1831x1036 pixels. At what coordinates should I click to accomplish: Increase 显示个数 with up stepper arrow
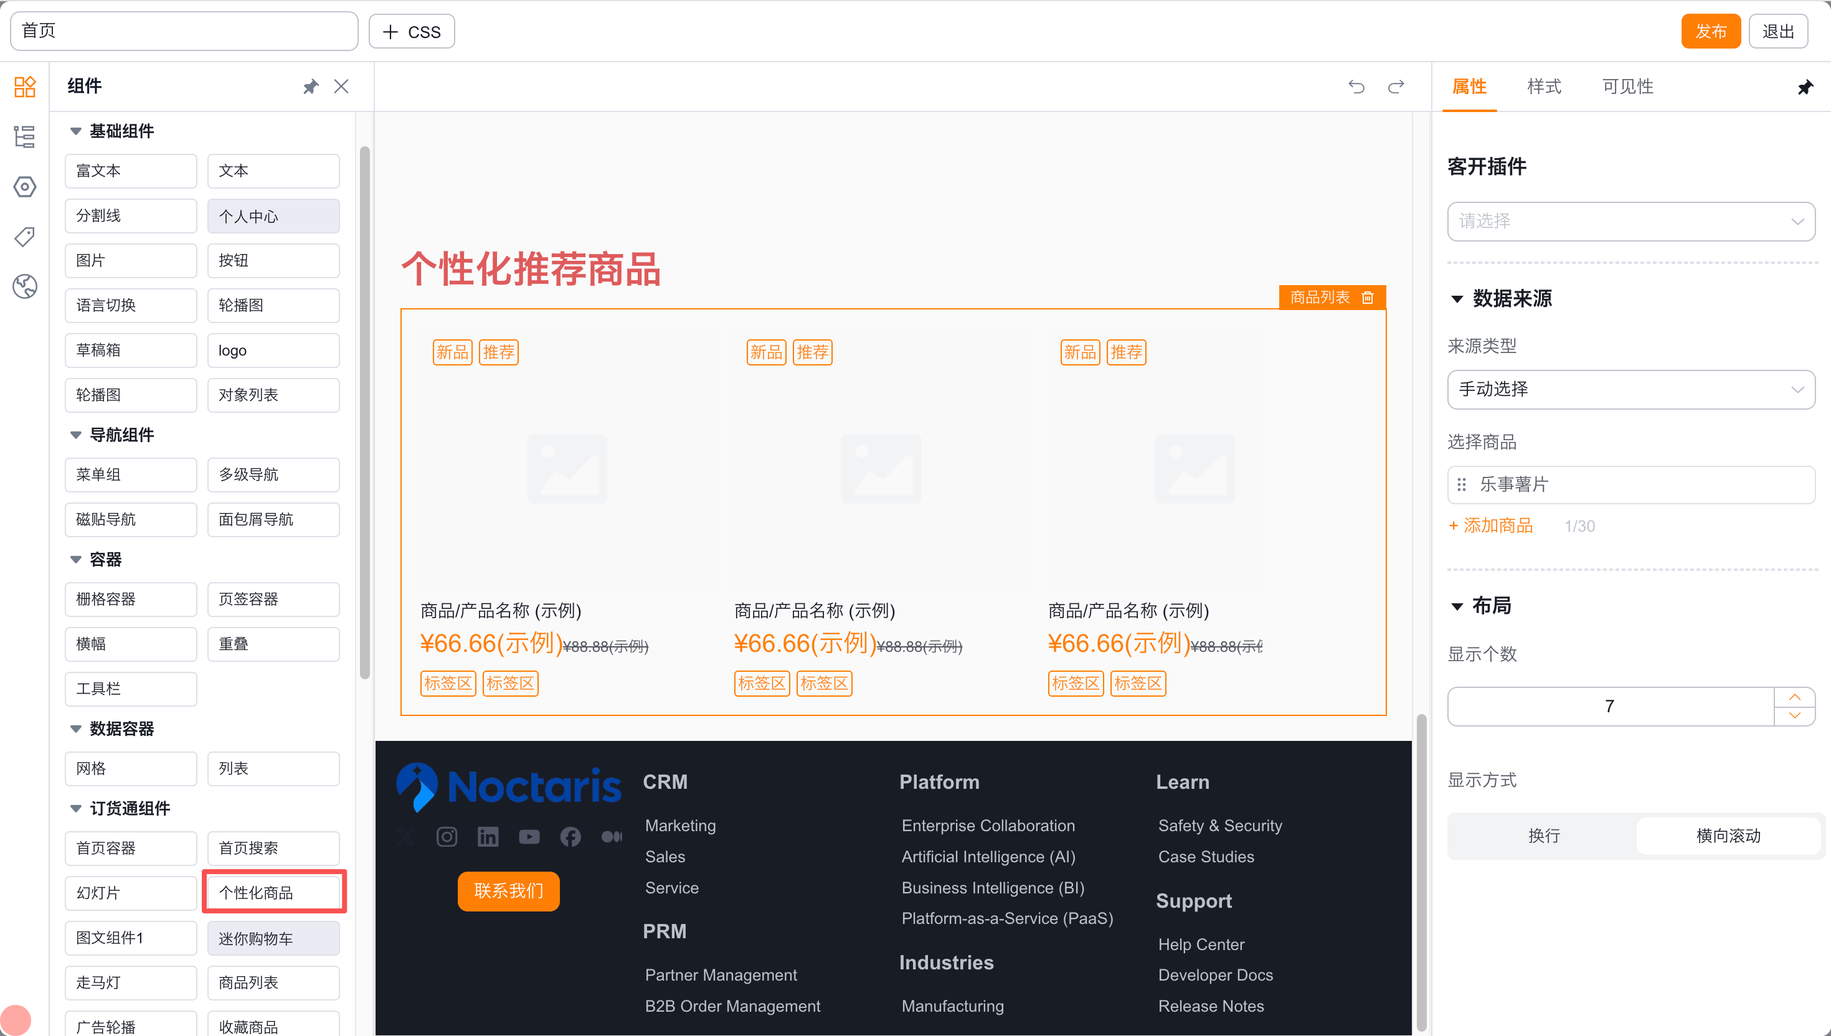click(1794, 697)
